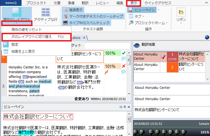
Task: Toggle the Highlight display (強調表示) option
Action: tap(74, 10)
